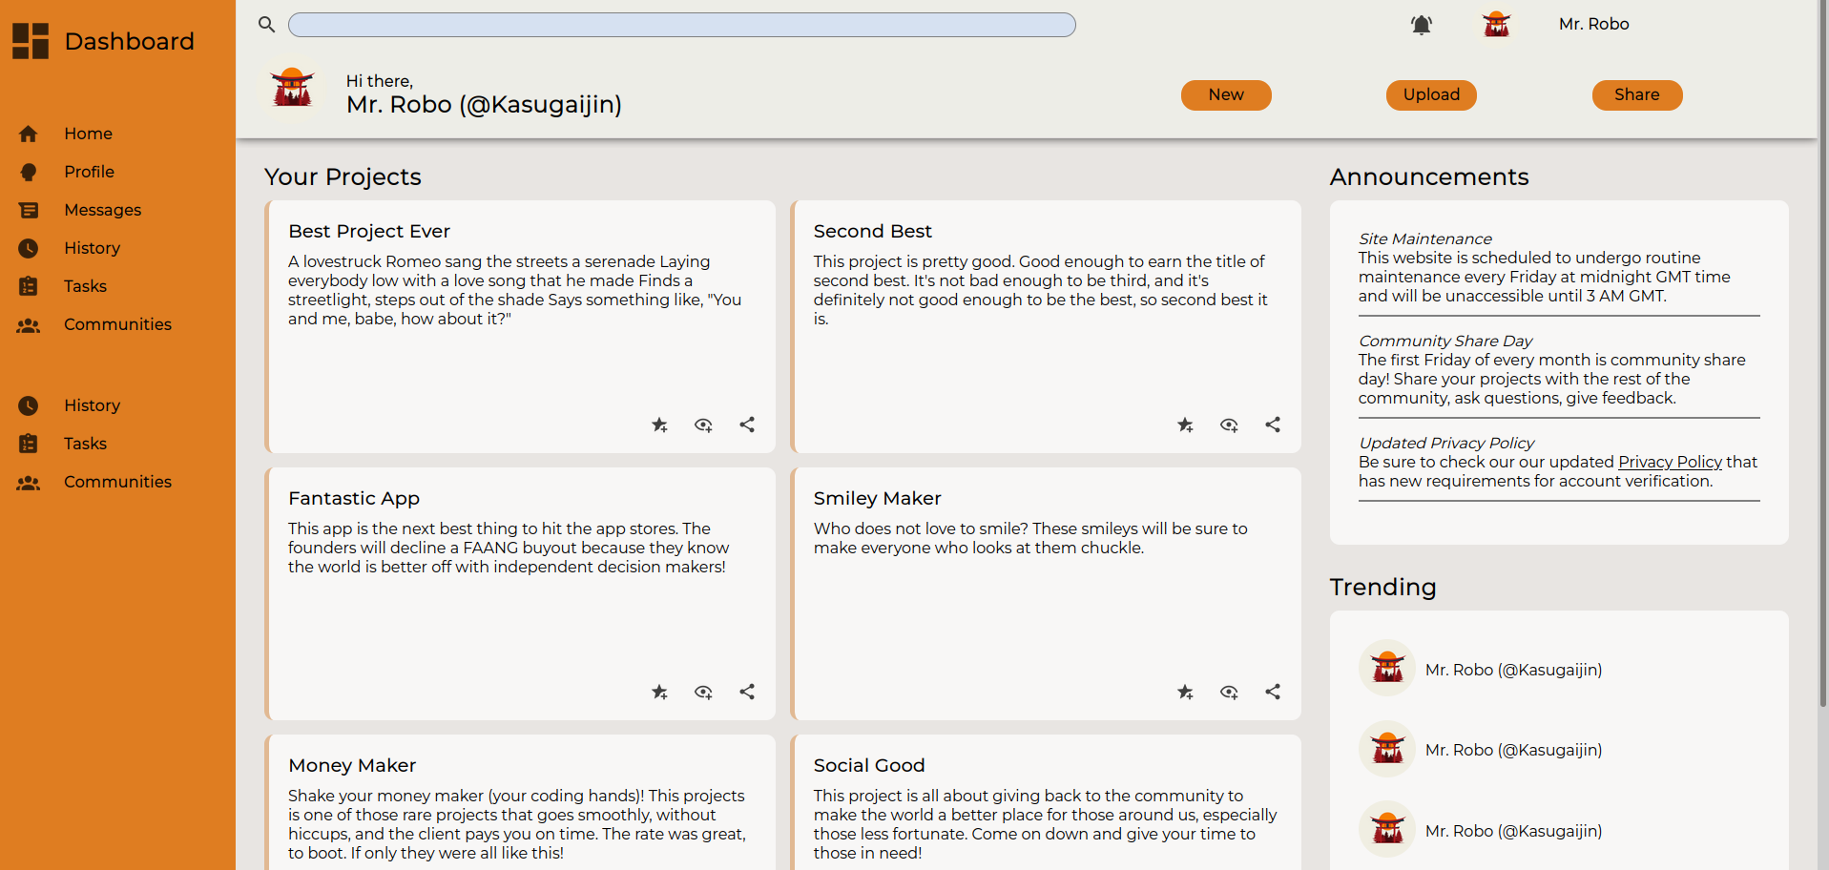Favorite the "Best Project Ever" project
Screen dimensions: 1829x870
click(x=659, y=425)
